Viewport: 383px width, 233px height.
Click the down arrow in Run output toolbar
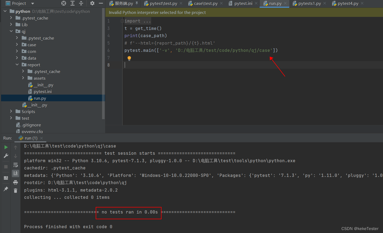pyautogui.click(x=16, y=156)
